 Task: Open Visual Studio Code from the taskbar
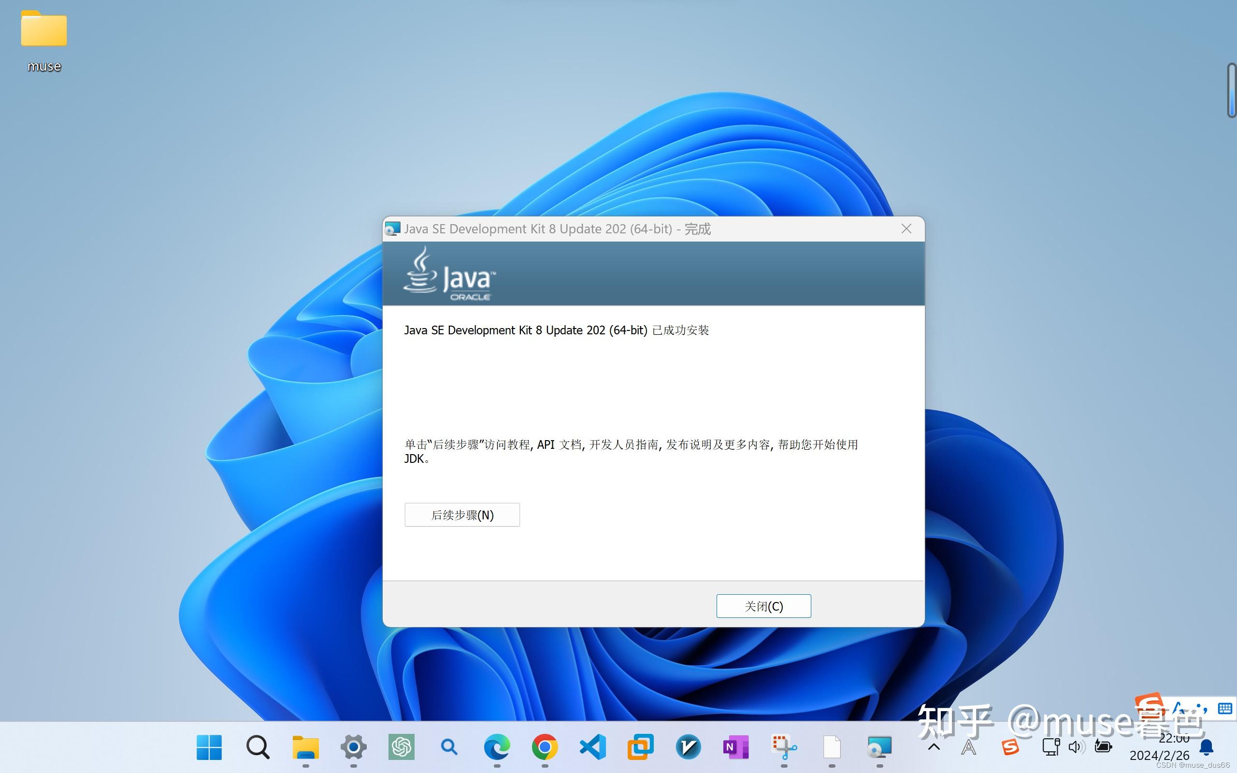(592, 746)
